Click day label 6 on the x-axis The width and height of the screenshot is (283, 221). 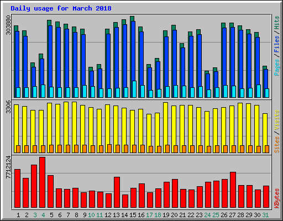(x=60, y=215)
